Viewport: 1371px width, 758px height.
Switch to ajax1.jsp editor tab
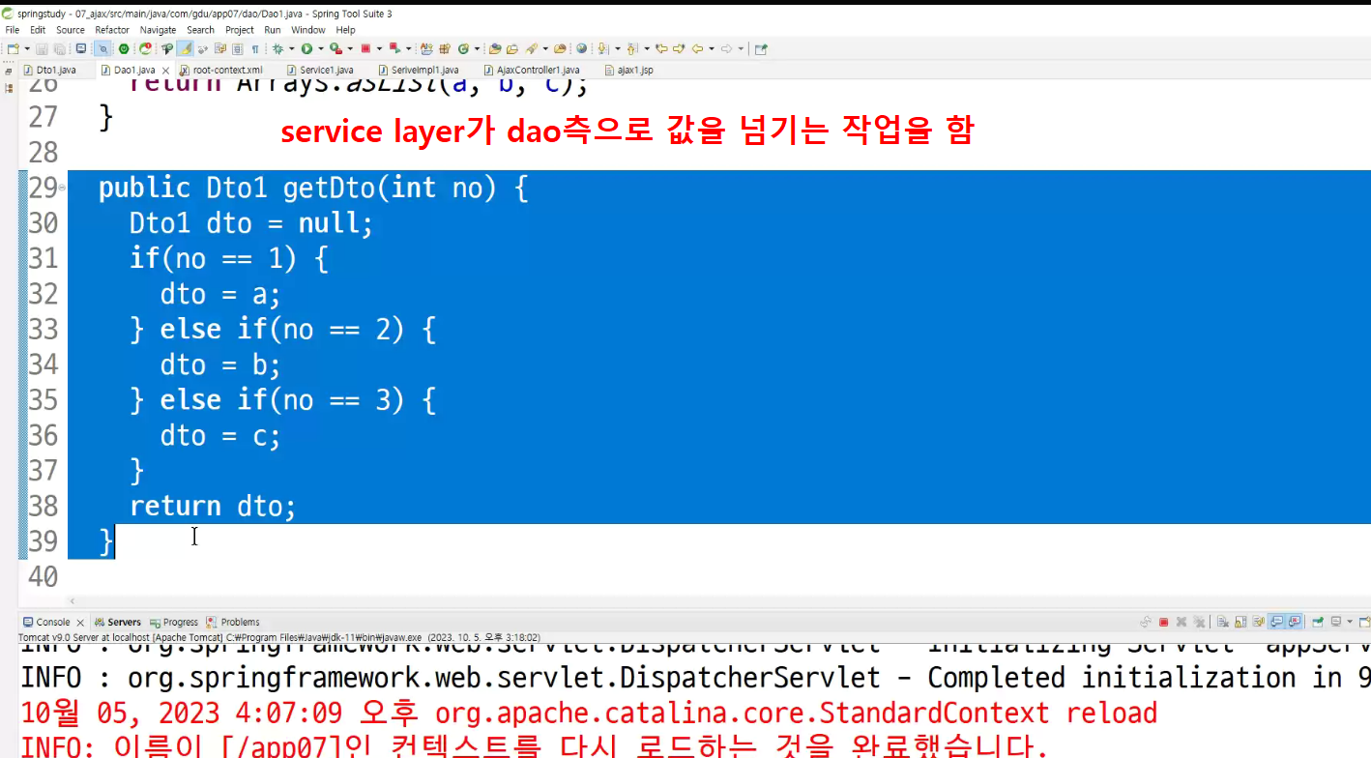click(x=634, y=70)
